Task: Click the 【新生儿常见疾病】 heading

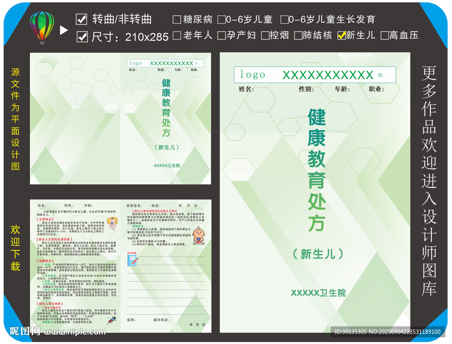Action: (x=50, y=304)
